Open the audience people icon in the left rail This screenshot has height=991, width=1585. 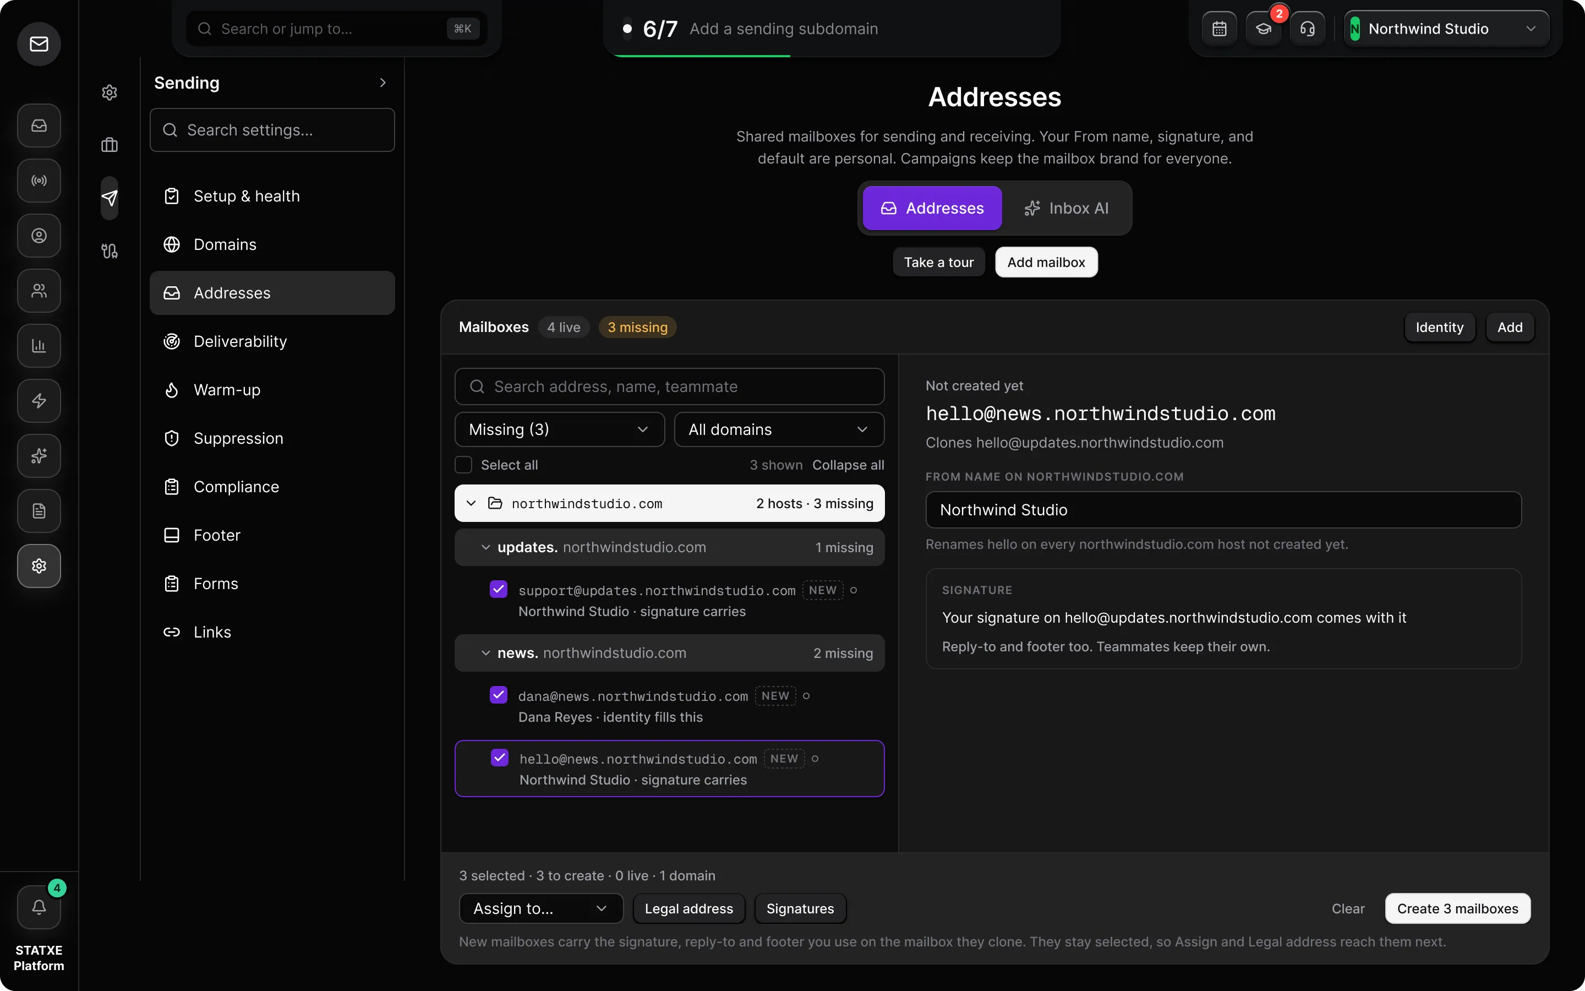coord(39,290)
